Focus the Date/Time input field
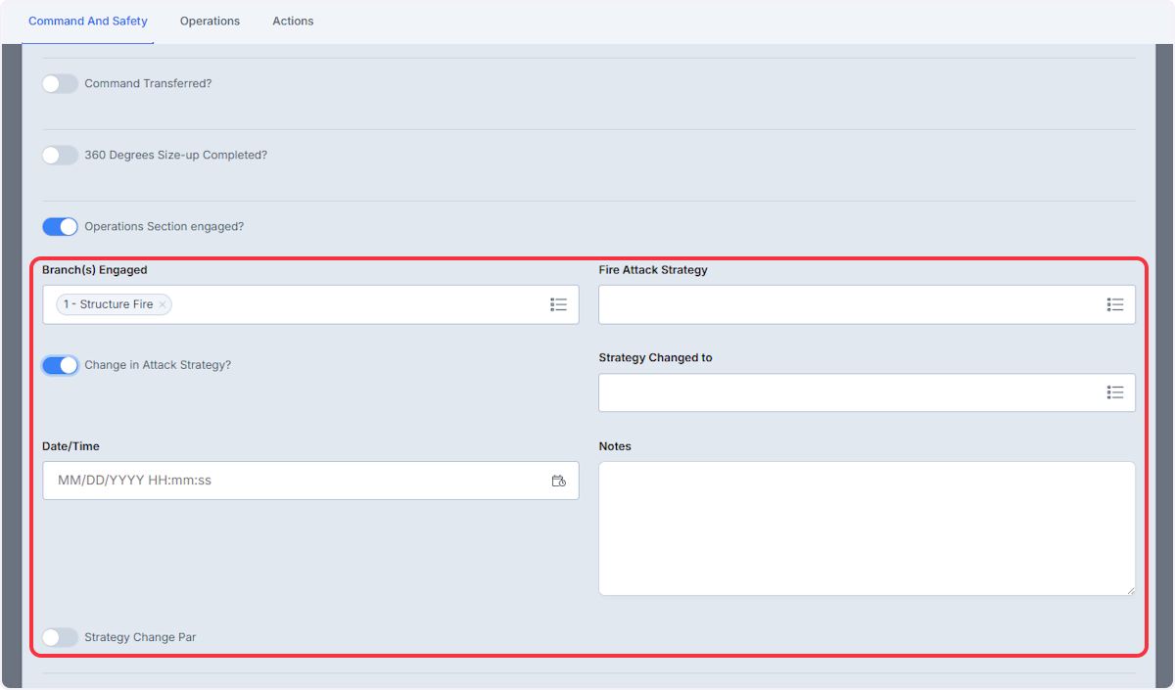The image size is (1175, 690). tap(310, 481)
